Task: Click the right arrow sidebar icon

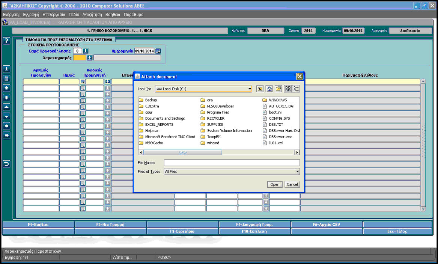Action: pos(6,136)
